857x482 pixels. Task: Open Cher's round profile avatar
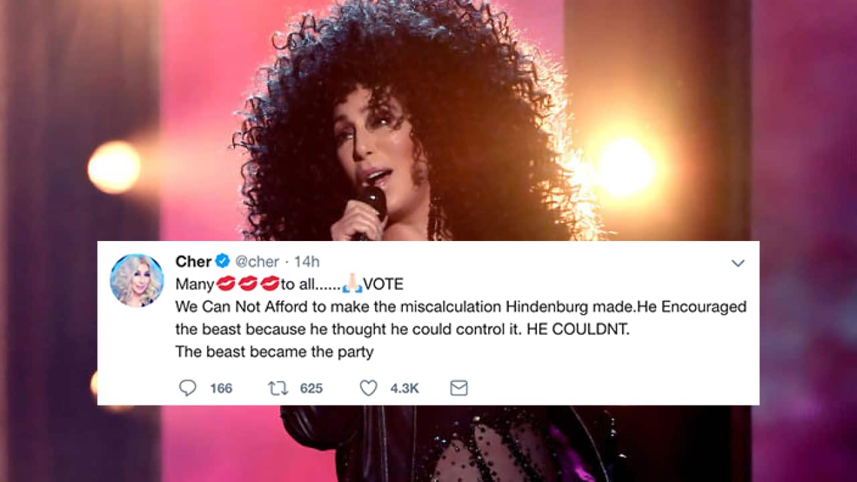(137, 280)
